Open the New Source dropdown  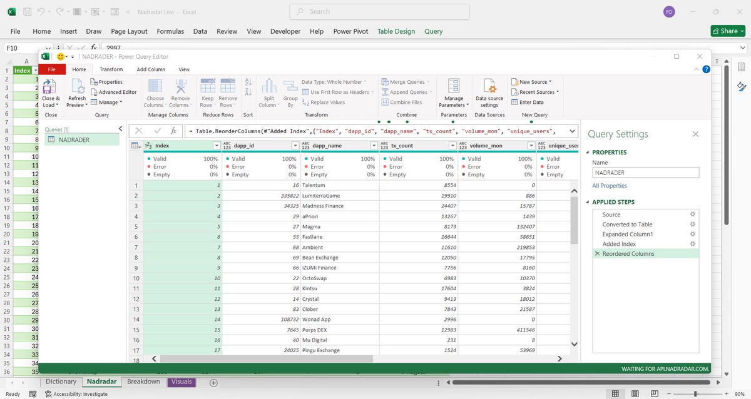point(531,82)
